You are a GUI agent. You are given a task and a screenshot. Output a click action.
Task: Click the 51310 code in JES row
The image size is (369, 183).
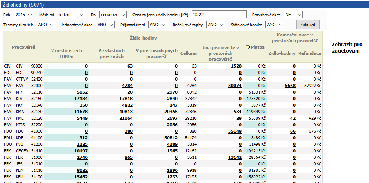coord(37,164)
